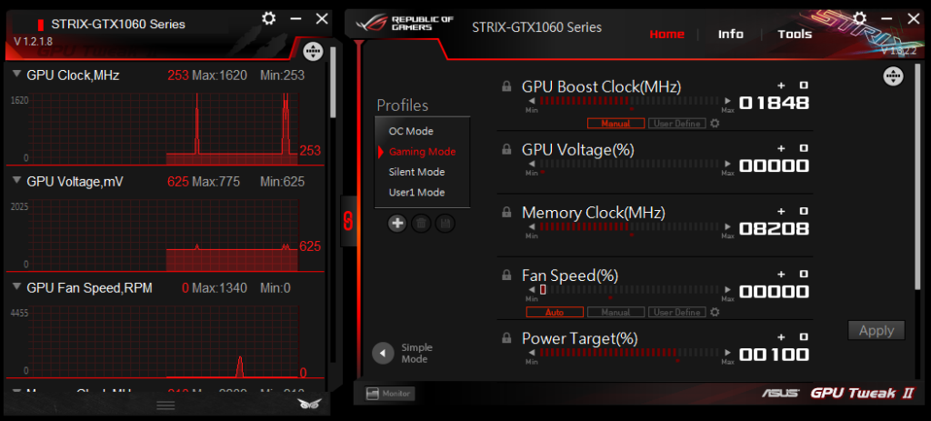Screen dimensions: 931x421
Task: Reset Fan Speed with square icon
Action: 804,275
